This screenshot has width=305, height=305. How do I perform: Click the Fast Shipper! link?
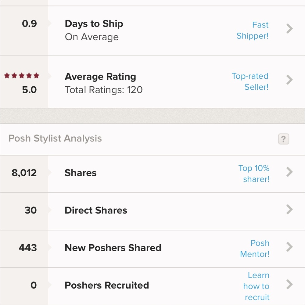tap(253, 30)
